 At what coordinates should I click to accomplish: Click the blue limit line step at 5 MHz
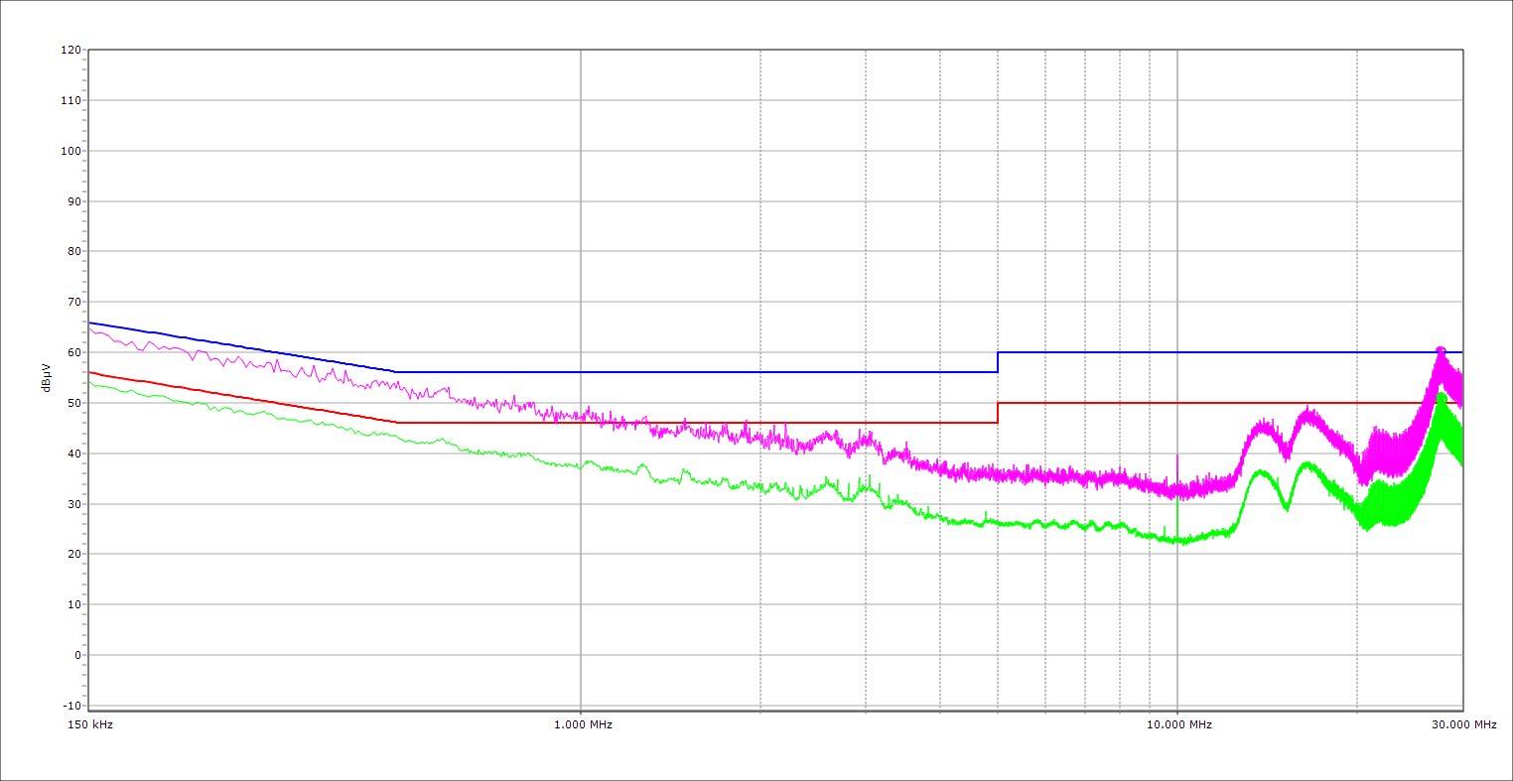tap(998, 362)
